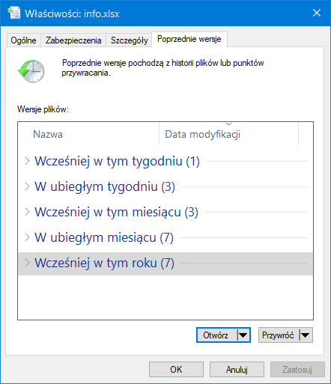Click the Przywróć button

tap(279, 335)
